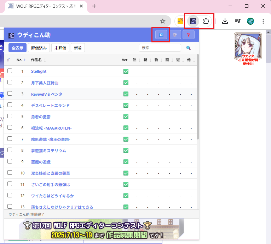Viewport: 271px width, 244px height.
Task: Open the 落ちさえしなけりゃクリアはできる link
Action: click(x=62, y=207)
